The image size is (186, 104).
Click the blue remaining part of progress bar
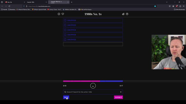(111, 81)
